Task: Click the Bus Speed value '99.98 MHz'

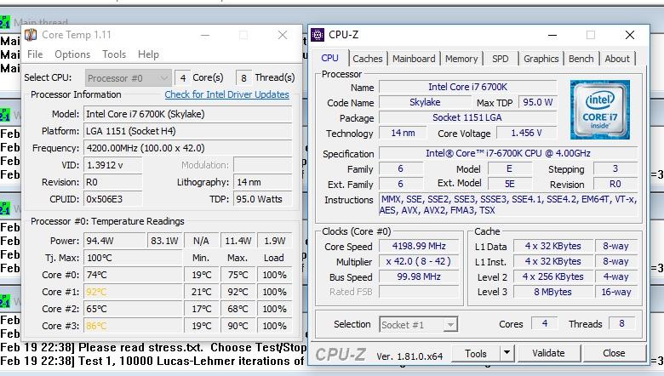Action: pyautogui.click(x=419, y=276)
